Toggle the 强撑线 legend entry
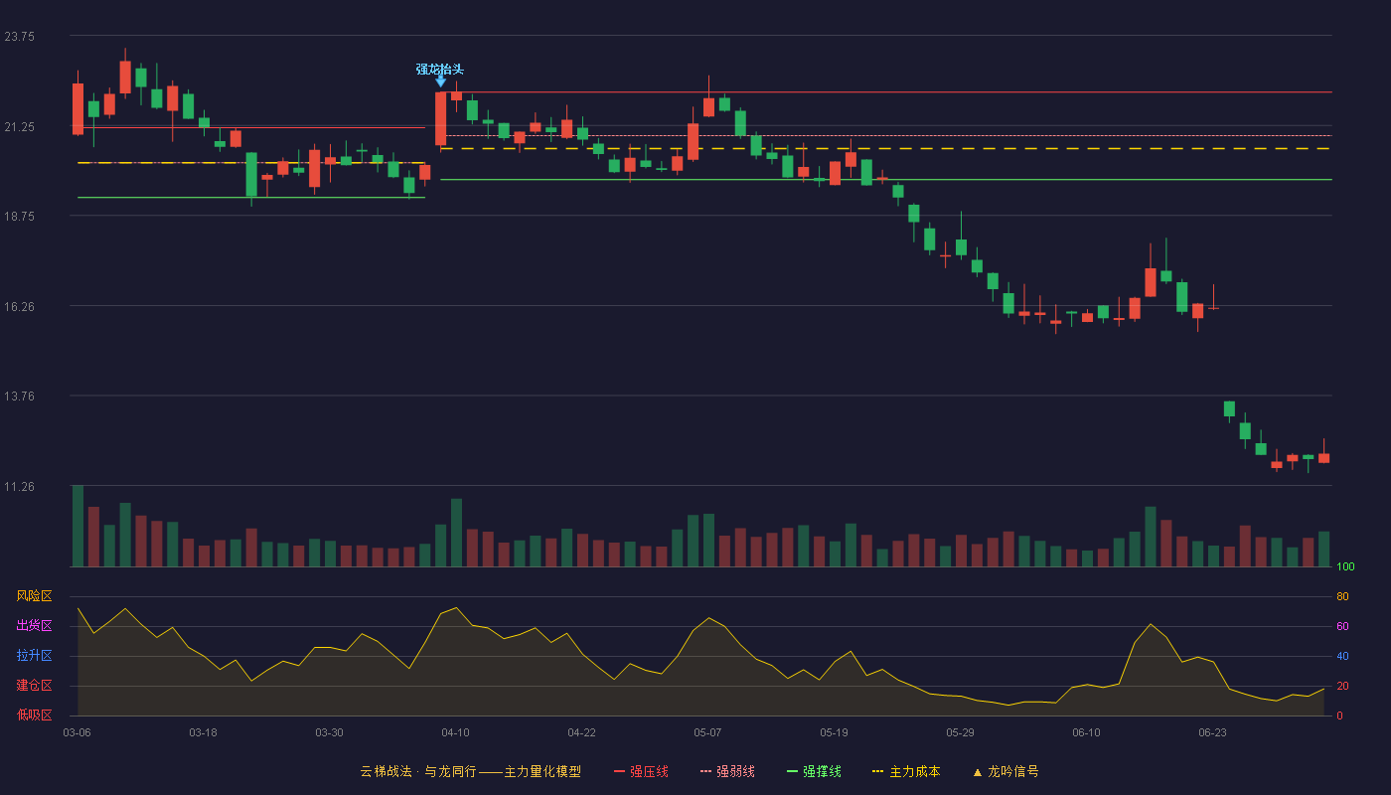1391x795 pixels. point(815,771)
